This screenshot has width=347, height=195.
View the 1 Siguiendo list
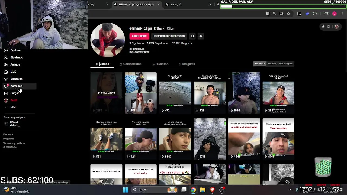pos(137,43)
